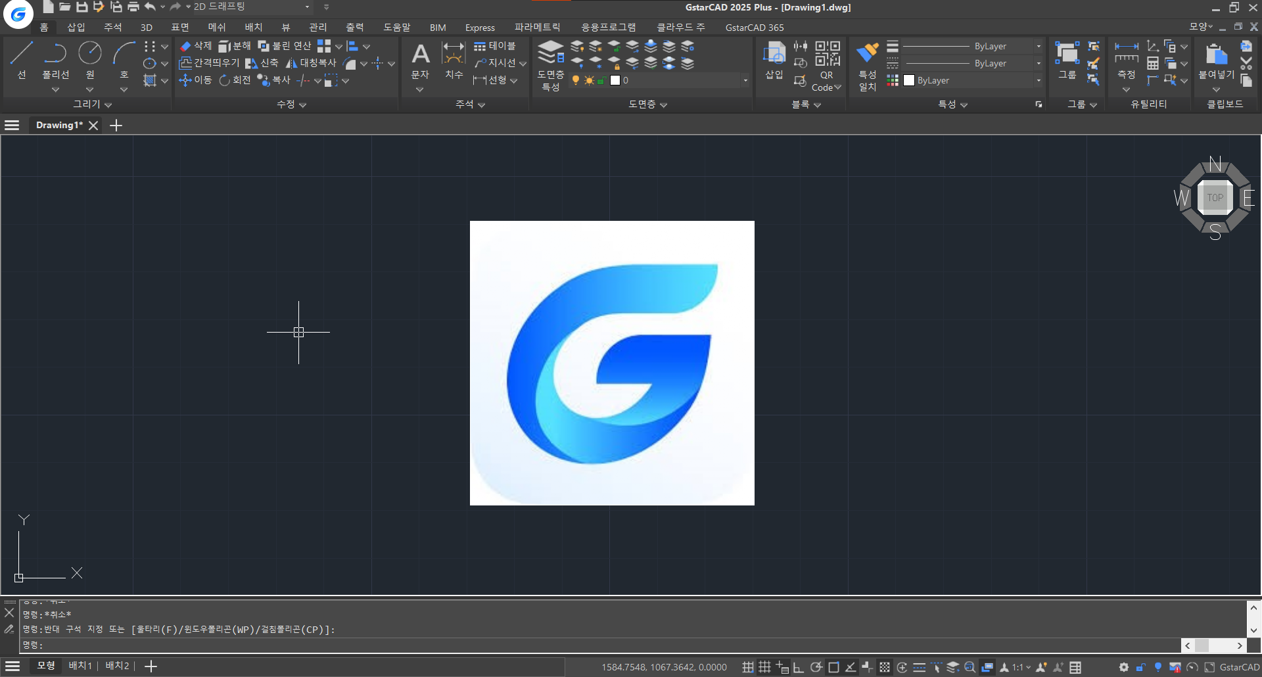Click the 간격띄우기 (Offset) tool
1262x677 pixels.
209,63
